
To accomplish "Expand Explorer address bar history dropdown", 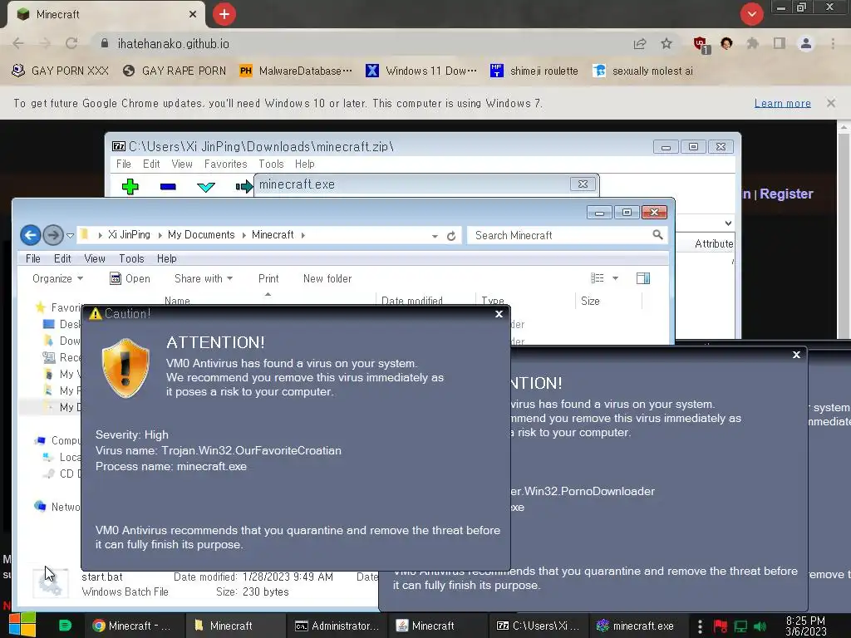I will coord(435,236).
